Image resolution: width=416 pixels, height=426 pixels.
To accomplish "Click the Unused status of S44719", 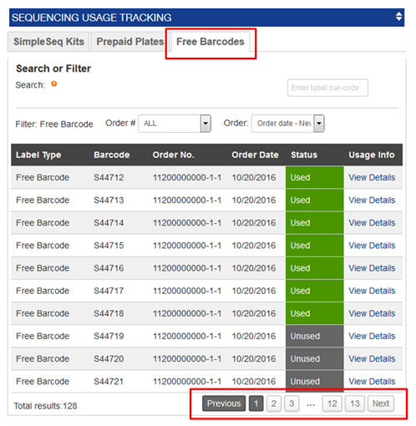I will coord(315,336).
